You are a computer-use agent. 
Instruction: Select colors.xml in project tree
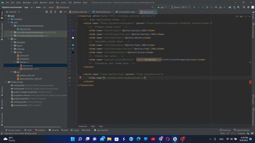[x=23, y=56]
